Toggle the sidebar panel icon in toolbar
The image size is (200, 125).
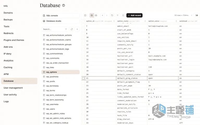point(85,15)
